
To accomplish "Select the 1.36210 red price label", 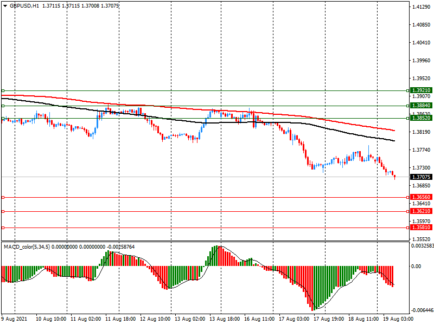I will click(x=421, y=211).
